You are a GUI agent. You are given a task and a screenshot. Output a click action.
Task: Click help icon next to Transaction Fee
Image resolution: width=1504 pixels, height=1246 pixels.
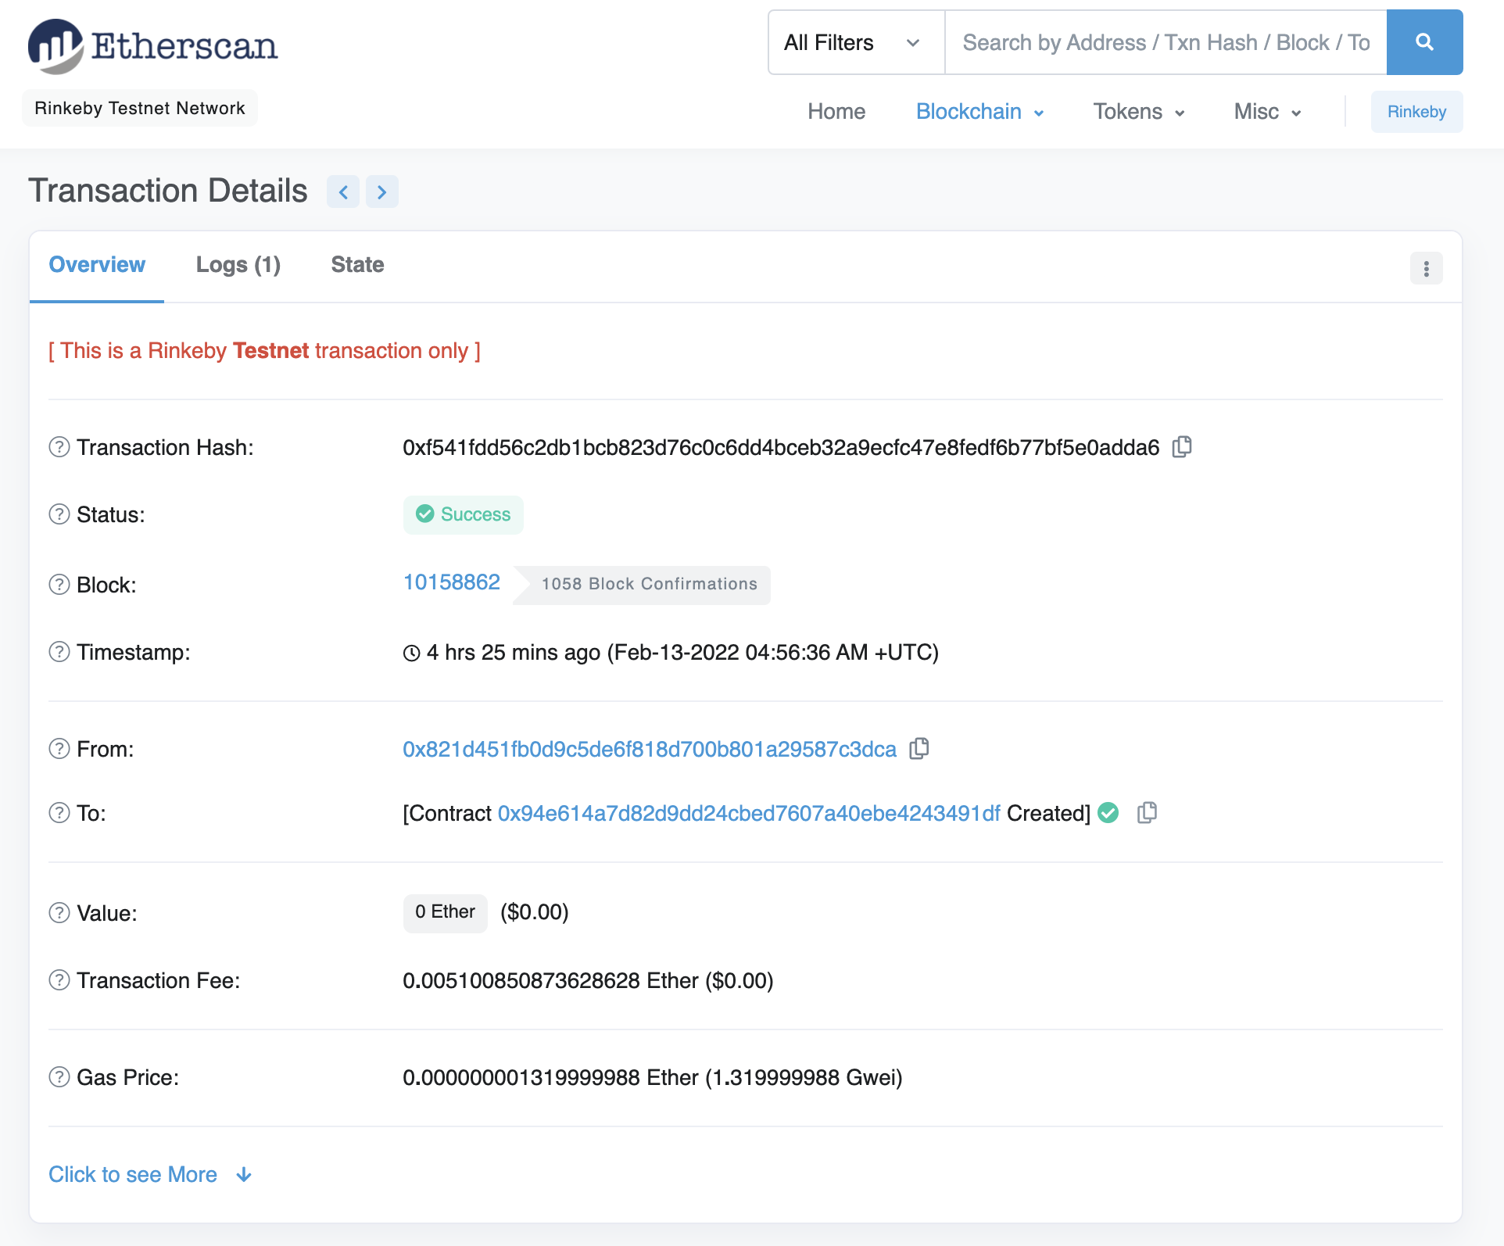59,980
